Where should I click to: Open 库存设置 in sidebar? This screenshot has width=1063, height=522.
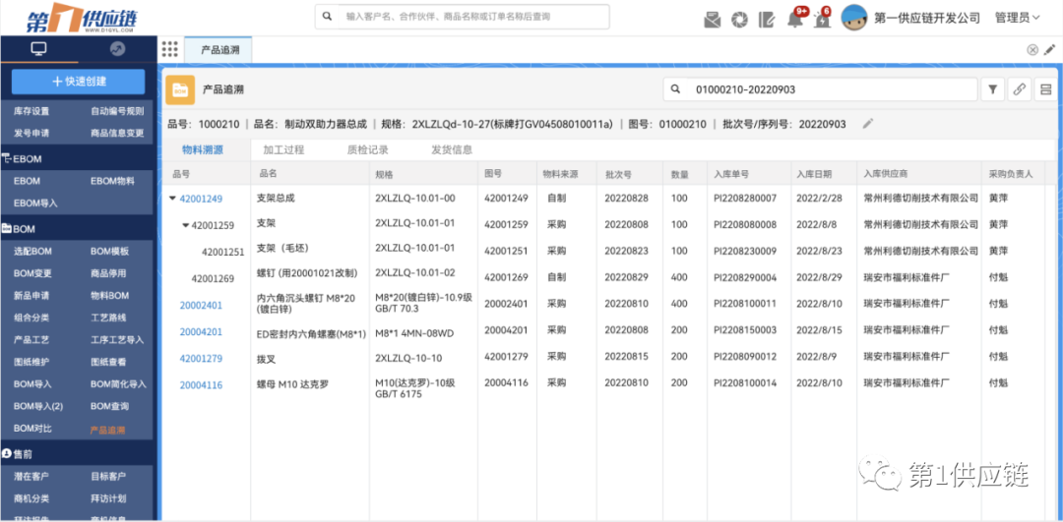tap(31, 111)
